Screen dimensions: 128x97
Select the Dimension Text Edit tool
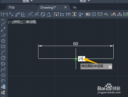click(120, 14)
